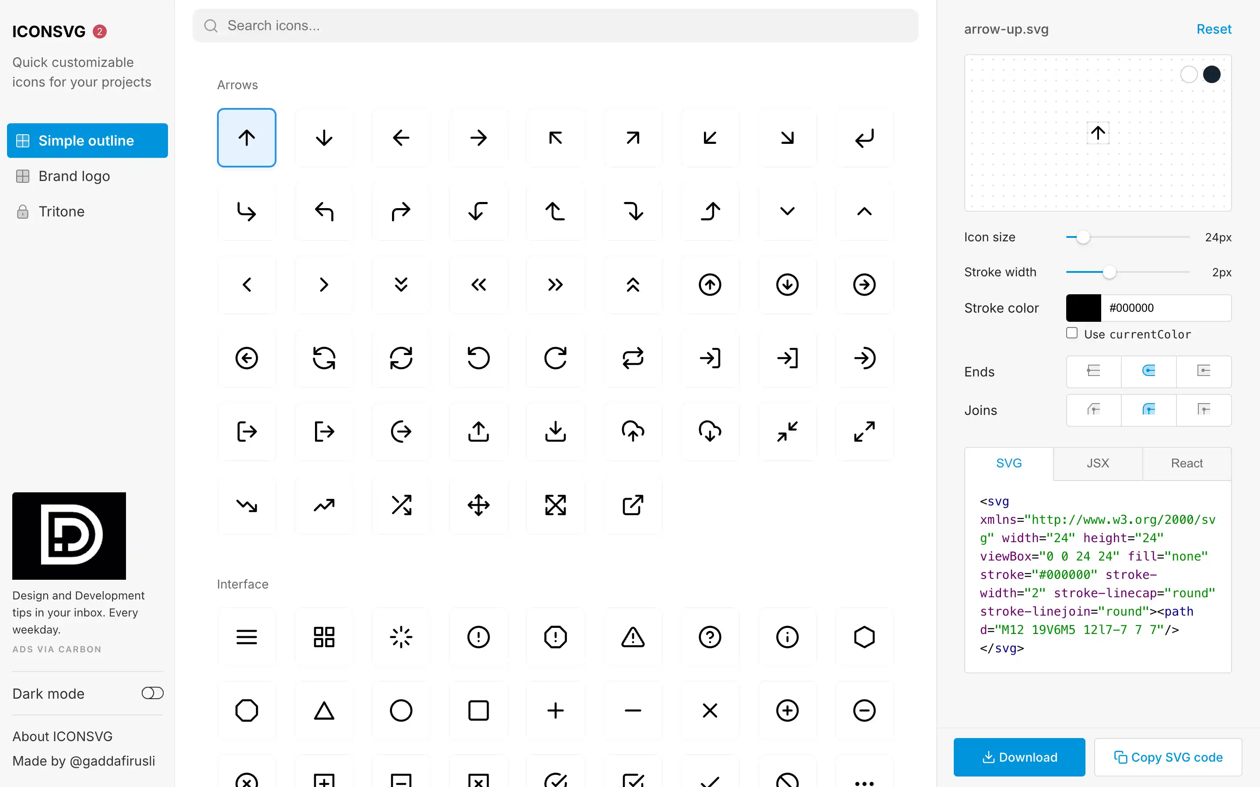Select the hamburger menu icon
The image size is (1260, 787).
247,637
